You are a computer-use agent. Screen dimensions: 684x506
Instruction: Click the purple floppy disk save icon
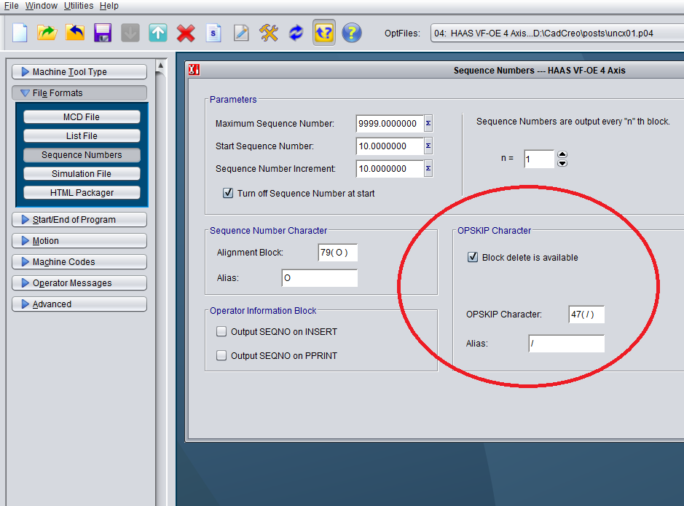pos(103,33)
